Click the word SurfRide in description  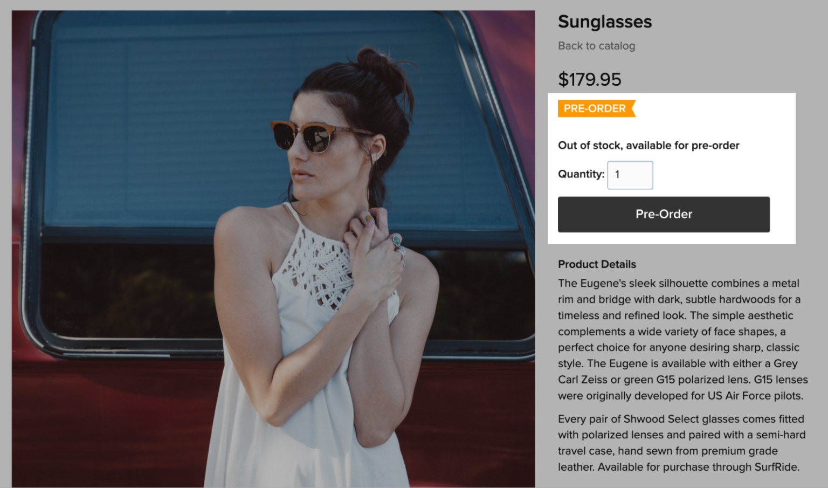coord(776,467)
